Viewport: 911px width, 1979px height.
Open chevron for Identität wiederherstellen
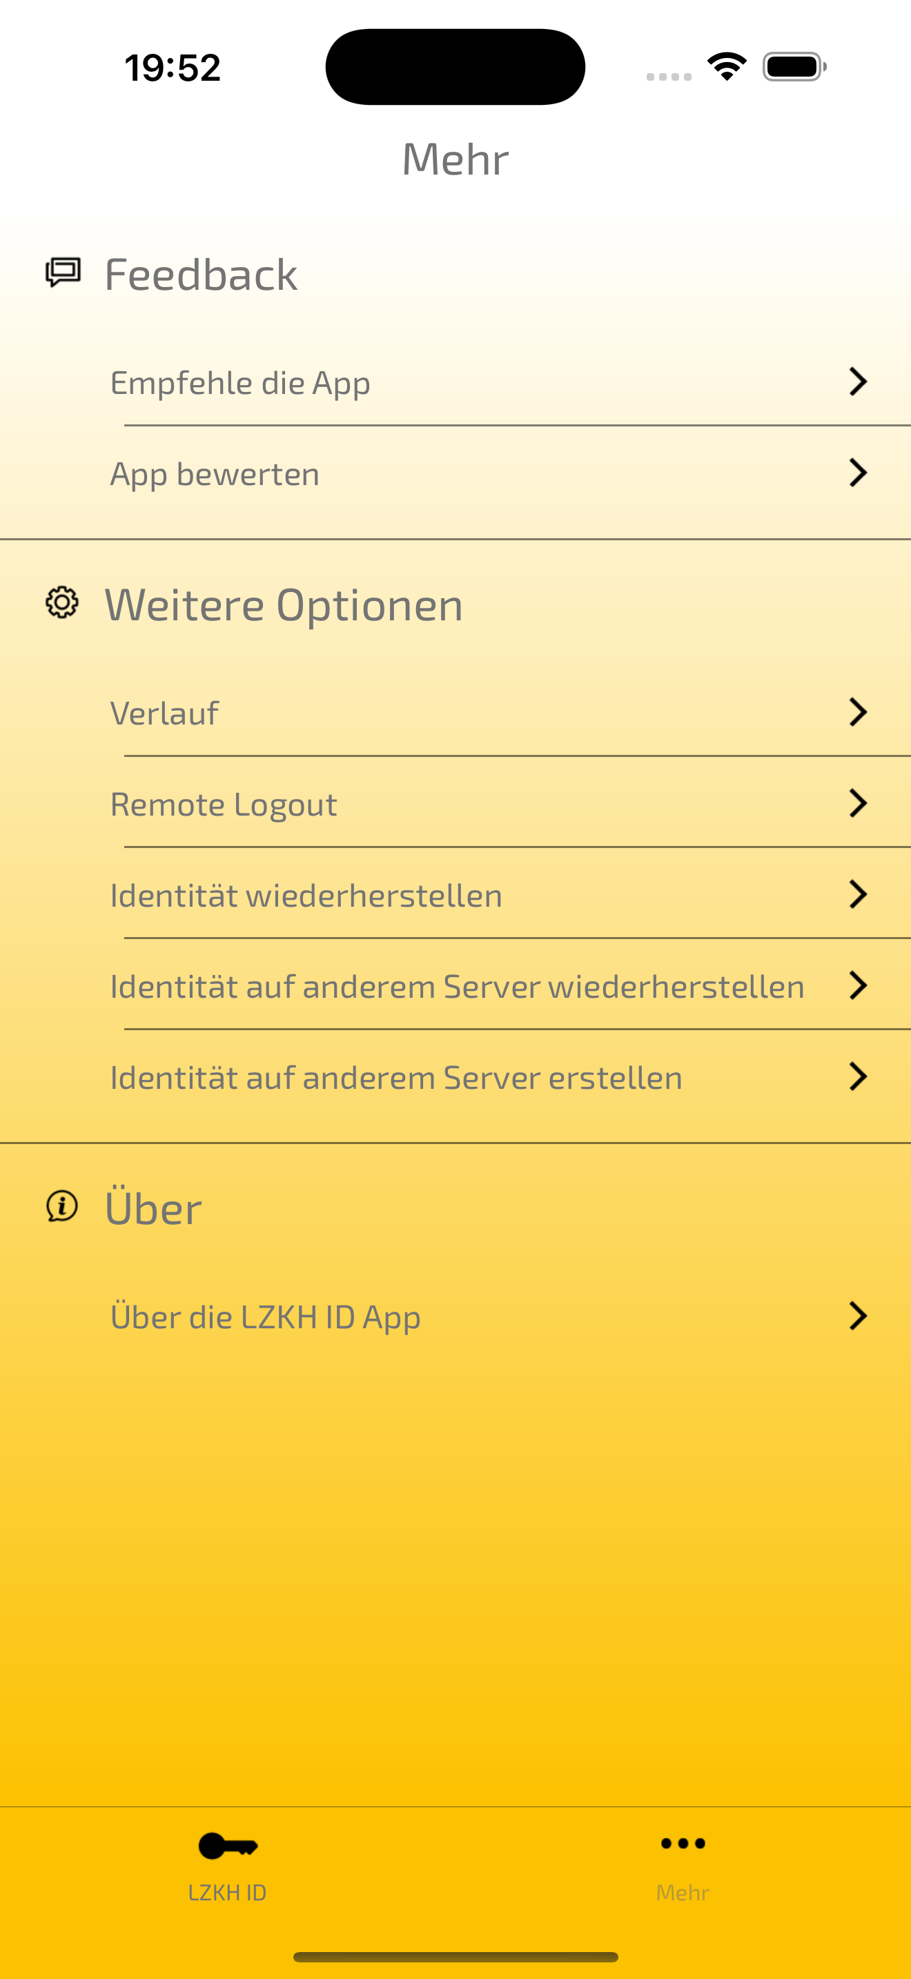tap(858, 894)
